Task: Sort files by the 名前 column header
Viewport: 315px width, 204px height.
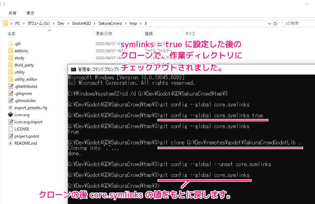Action: [12, 34]
